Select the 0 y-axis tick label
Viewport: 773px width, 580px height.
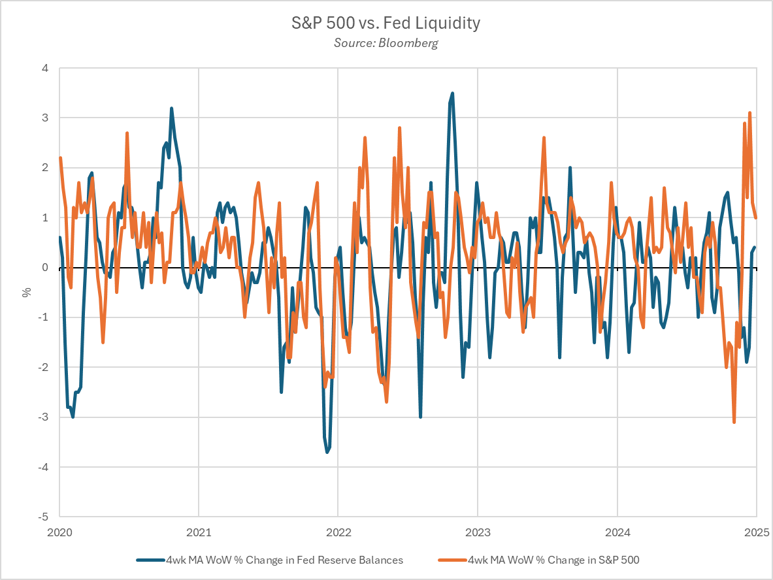pos(46,267)
